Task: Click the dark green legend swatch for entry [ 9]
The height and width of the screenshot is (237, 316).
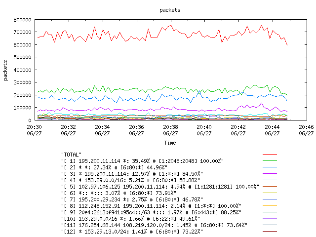Action: pos(270,212)
